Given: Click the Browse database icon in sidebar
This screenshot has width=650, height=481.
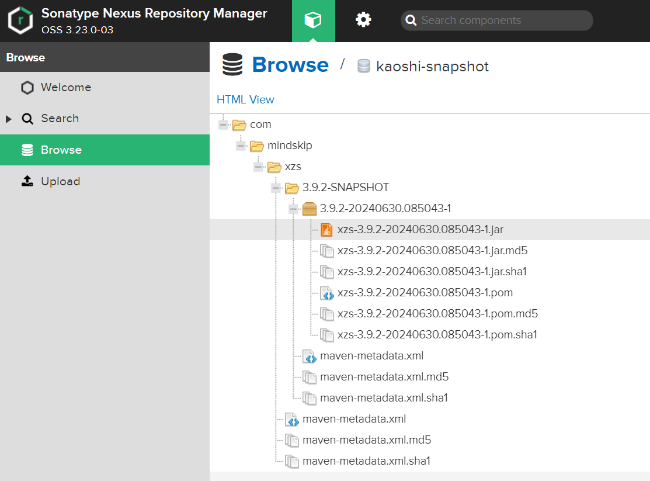Looking at the screenshot, I should (27, 150).
